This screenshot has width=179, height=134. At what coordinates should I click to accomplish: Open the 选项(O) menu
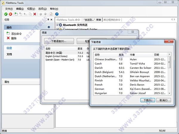42,9
